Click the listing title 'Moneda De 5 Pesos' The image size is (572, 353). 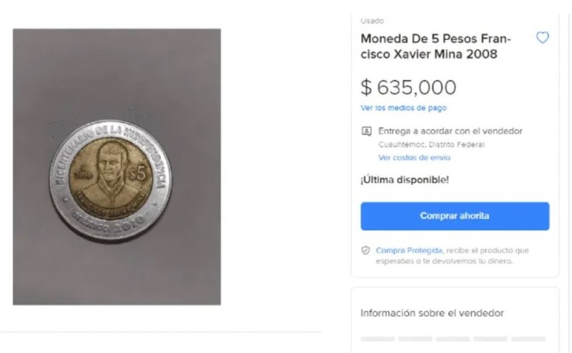436,46
